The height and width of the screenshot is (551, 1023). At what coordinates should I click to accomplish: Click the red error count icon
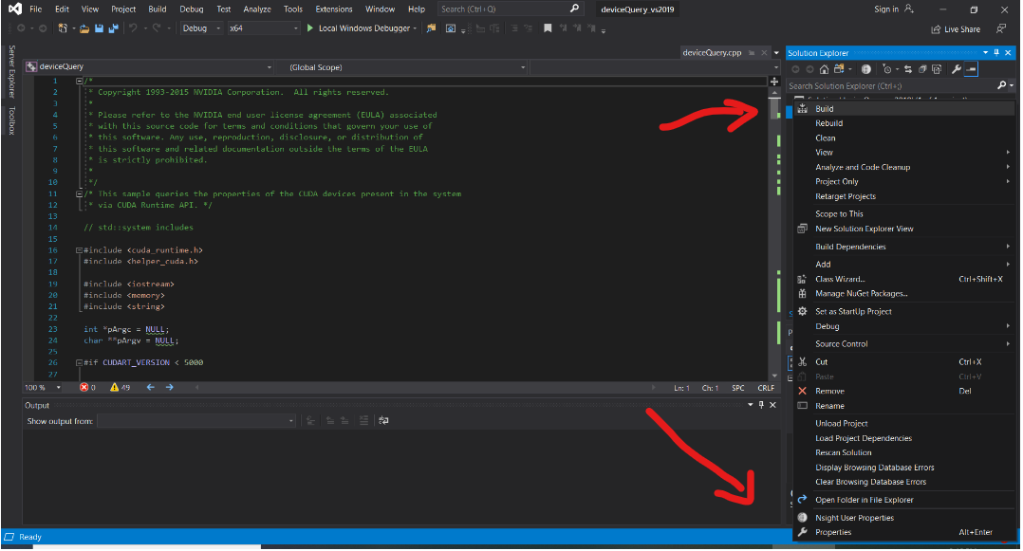[x=84, y=387]
